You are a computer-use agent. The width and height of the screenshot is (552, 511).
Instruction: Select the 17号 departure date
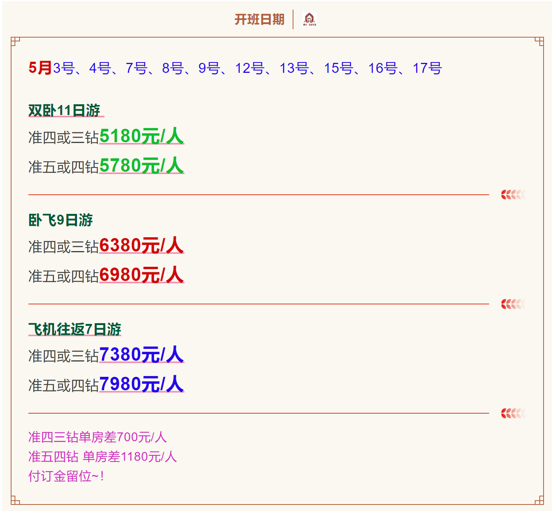coord(427,68)
